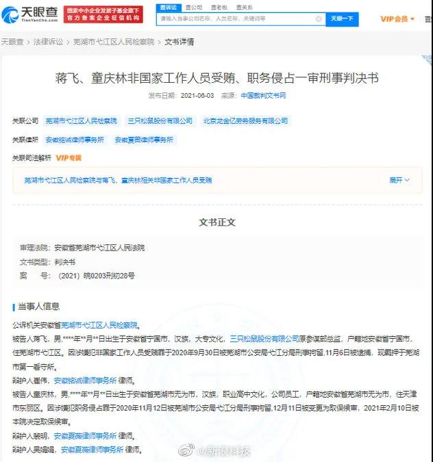Expand the 展开 chevron in judicial analysis
433x462 pixels.
407,180
